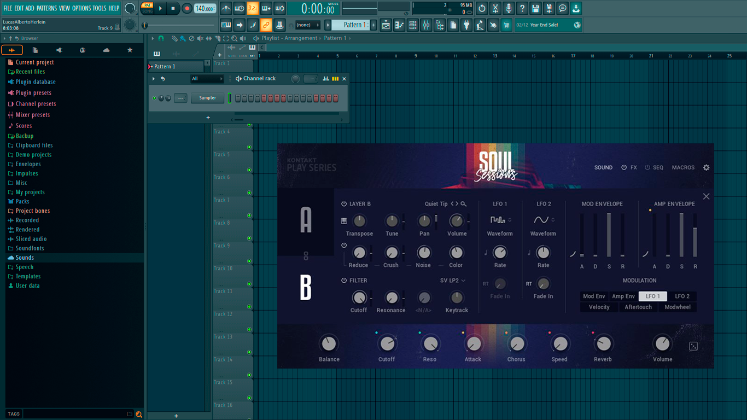Toggle Sampler channel green mute LED
Image resolution: width=747 pixels, height=420 pixels.
[x=155, y=98]
